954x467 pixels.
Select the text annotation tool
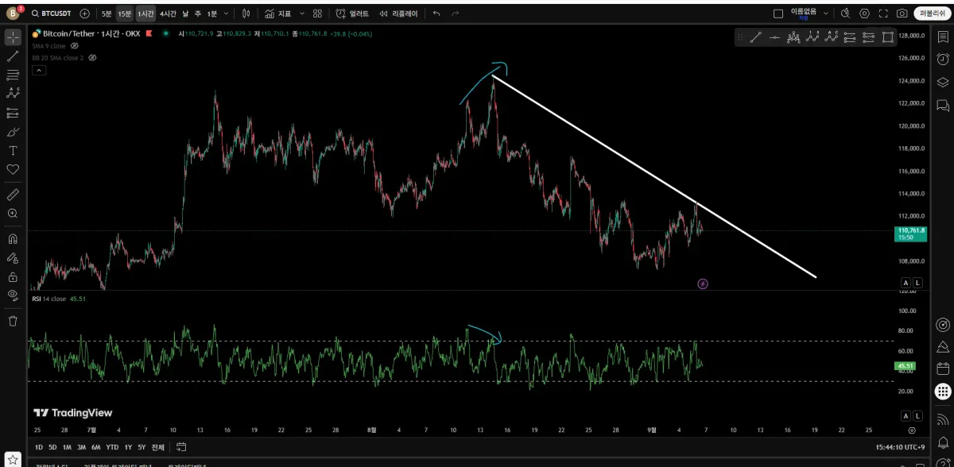13,151
